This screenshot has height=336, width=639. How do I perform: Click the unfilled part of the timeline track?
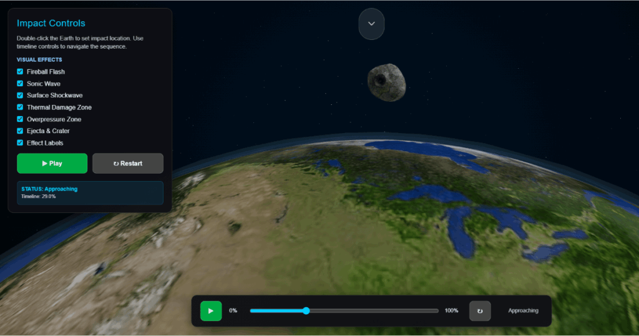pos(374,311)
